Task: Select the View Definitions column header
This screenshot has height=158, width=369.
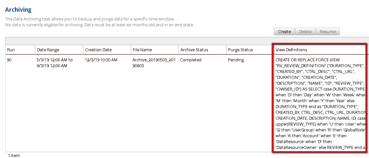Action: (x=291, y=50)
